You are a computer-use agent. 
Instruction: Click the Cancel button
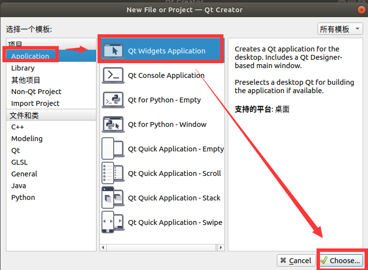click(x=296, y=260)
